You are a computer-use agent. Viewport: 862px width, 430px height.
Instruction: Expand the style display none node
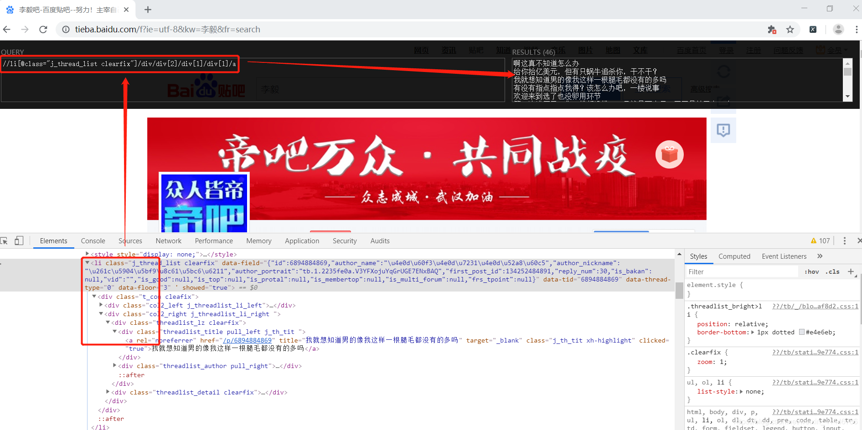click(x=87, y=254)
